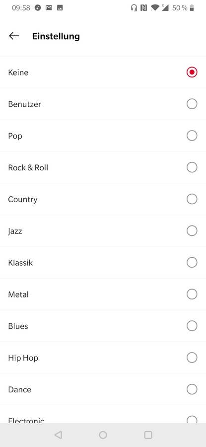Pick the Jazz radio button

coord(192,230)
